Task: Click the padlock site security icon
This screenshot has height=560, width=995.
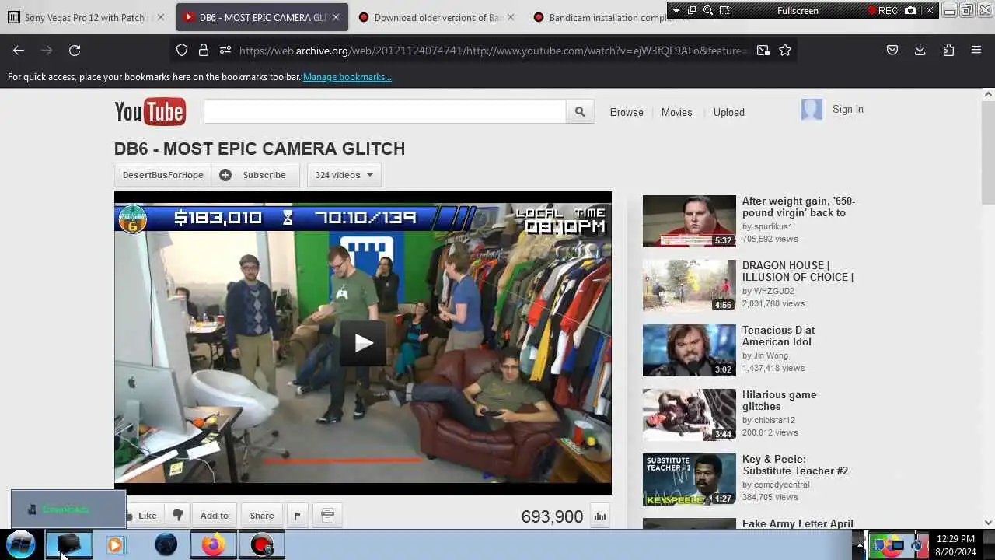Action: click(x=204, y=50)
